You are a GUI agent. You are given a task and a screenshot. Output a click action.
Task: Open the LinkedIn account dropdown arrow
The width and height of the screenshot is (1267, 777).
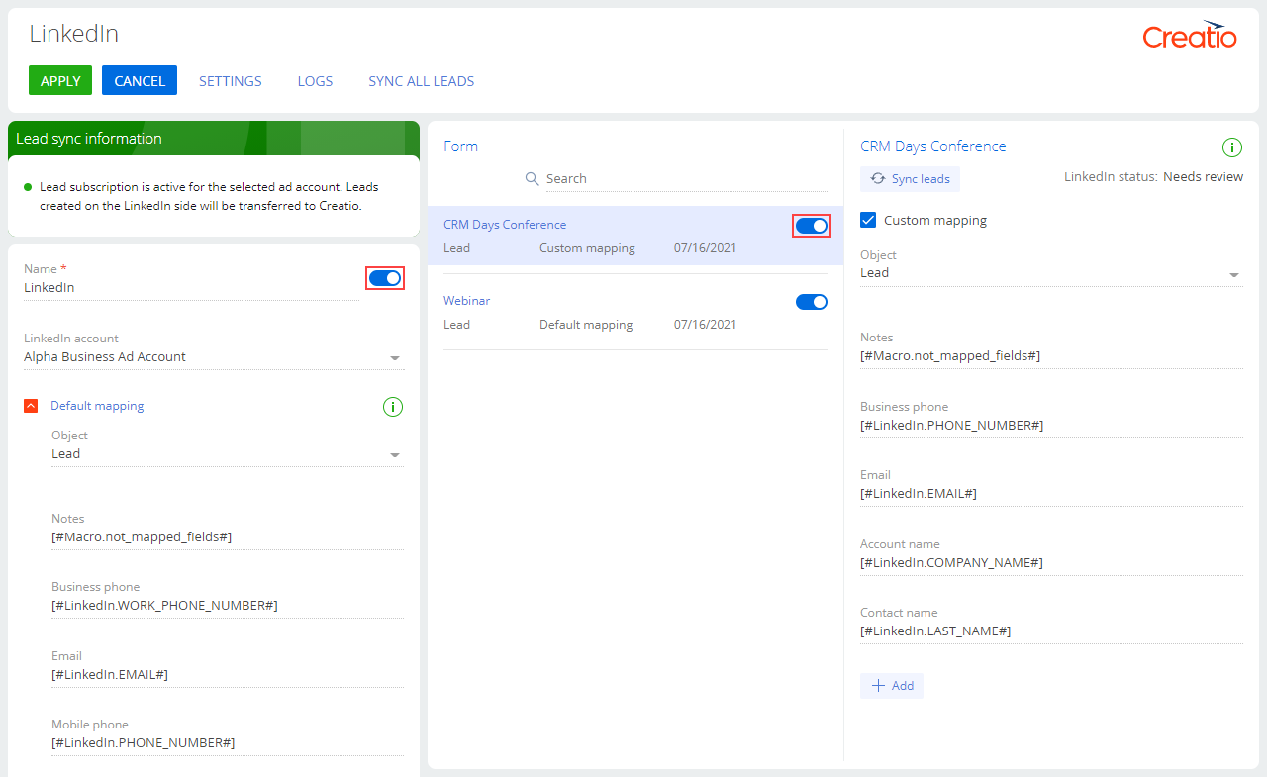coord(395,358)
